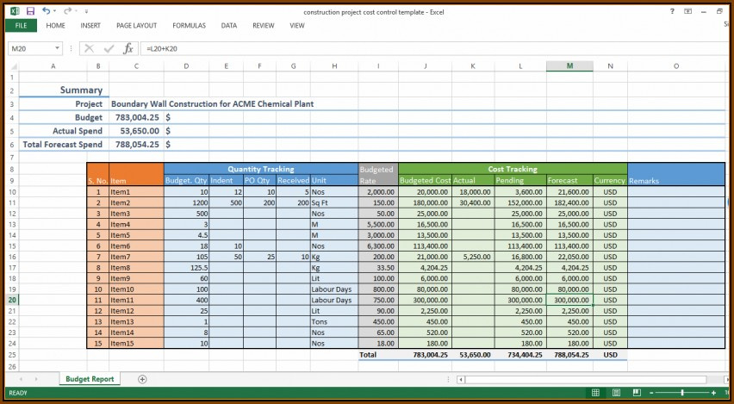
Task: Select the Item7 cell
Action: pyautogui.click(x=136, y=257)
